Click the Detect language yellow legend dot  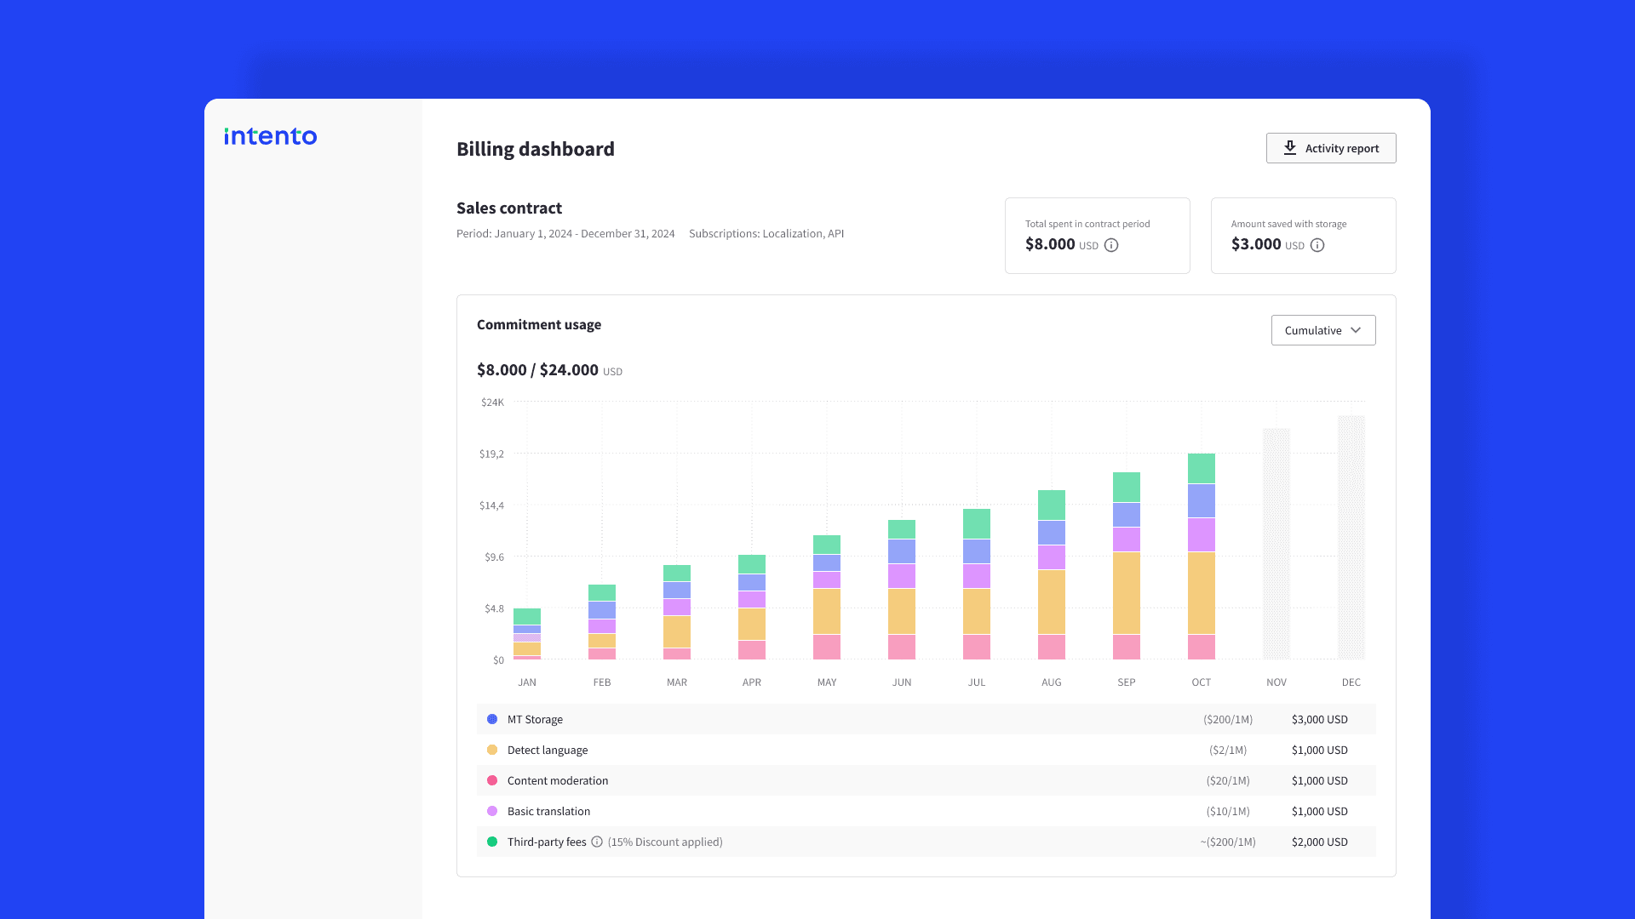tap(492, 750)
